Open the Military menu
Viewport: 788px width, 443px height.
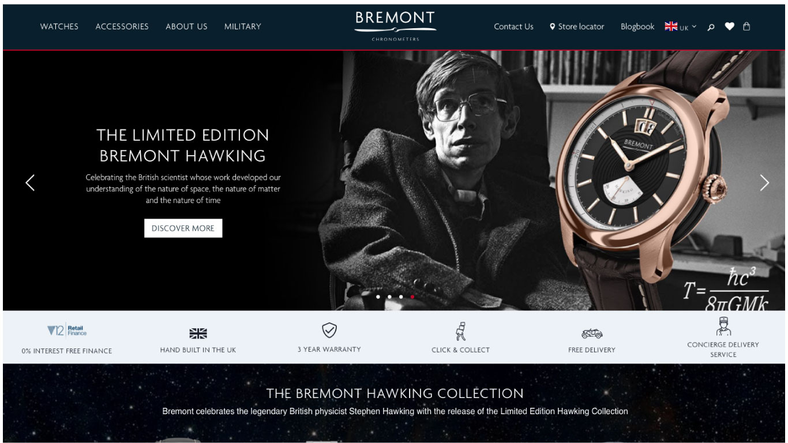(243, 27)
